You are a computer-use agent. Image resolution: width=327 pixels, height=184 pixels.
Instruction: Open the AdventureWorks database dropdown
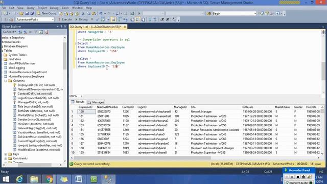click(x=53, y=19)
